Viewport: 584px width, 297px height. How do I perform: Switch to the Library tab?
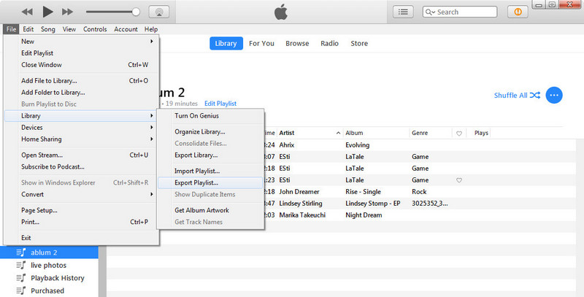[226, 43]
